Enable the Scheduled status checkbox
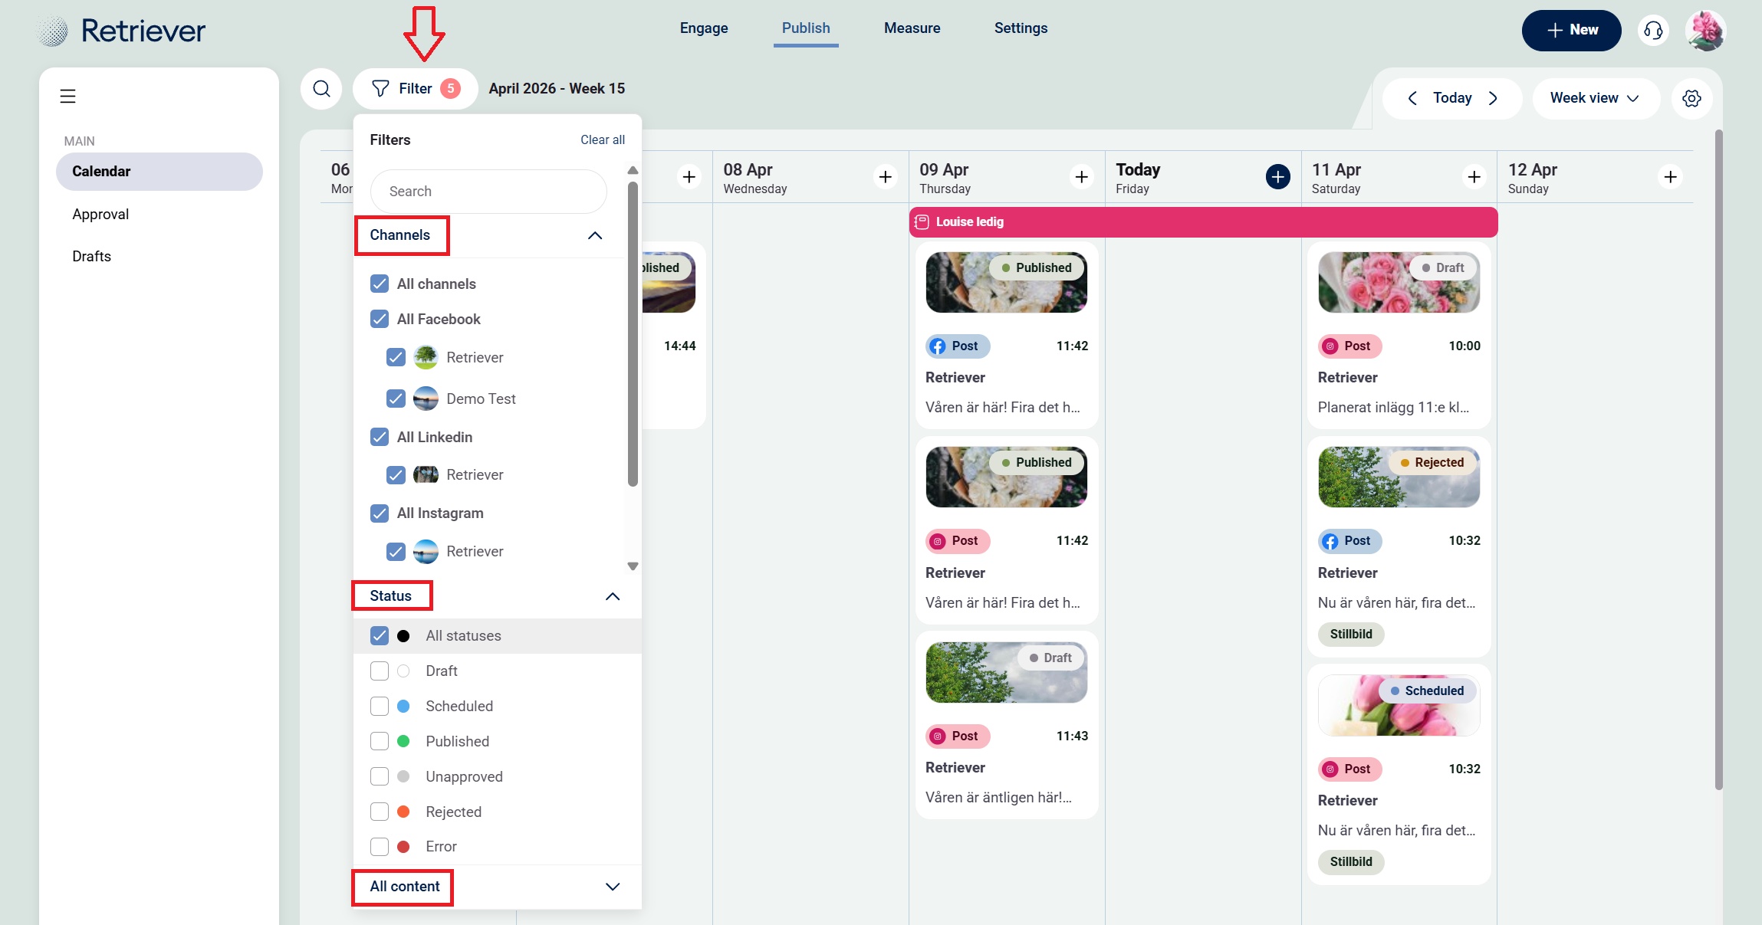The width and height of the screenshot is (1762, 925). click(380, 706)
